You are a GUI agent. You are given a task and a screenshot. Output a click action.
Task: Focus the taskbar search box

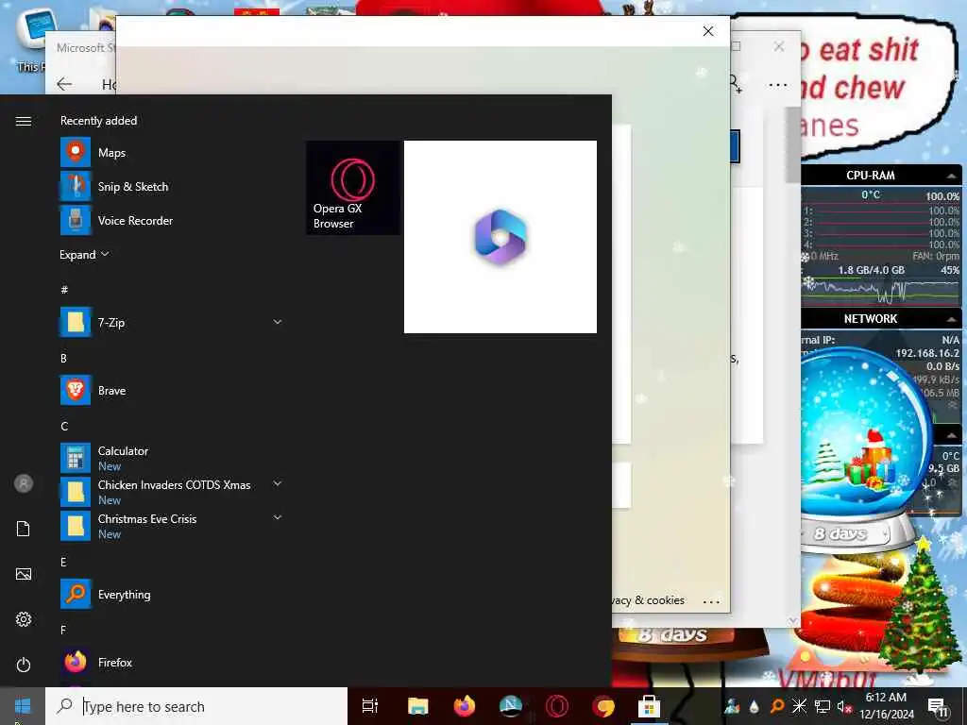tap(196, 706)
